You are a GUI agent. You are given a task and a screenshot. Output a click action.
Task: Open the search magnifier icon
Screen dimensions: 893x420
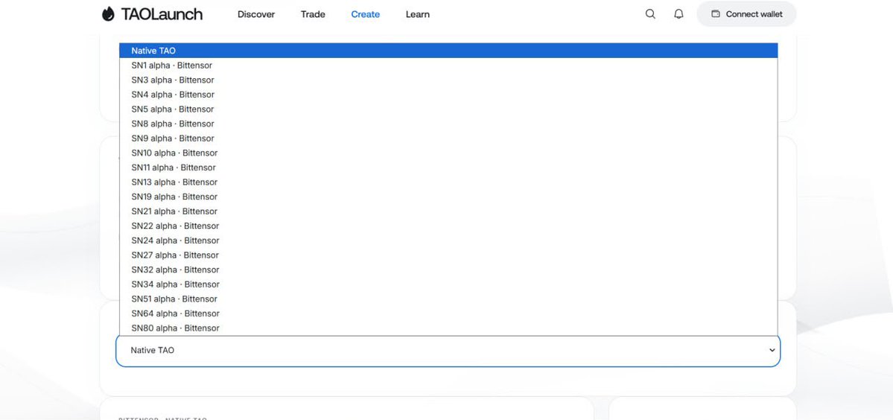click(650, 14)
